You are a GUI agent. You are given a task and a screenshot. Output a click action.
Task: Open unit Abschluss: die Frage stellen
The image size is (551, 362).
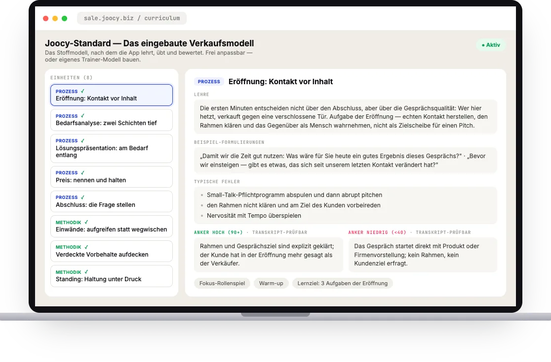tap(112, 201)
